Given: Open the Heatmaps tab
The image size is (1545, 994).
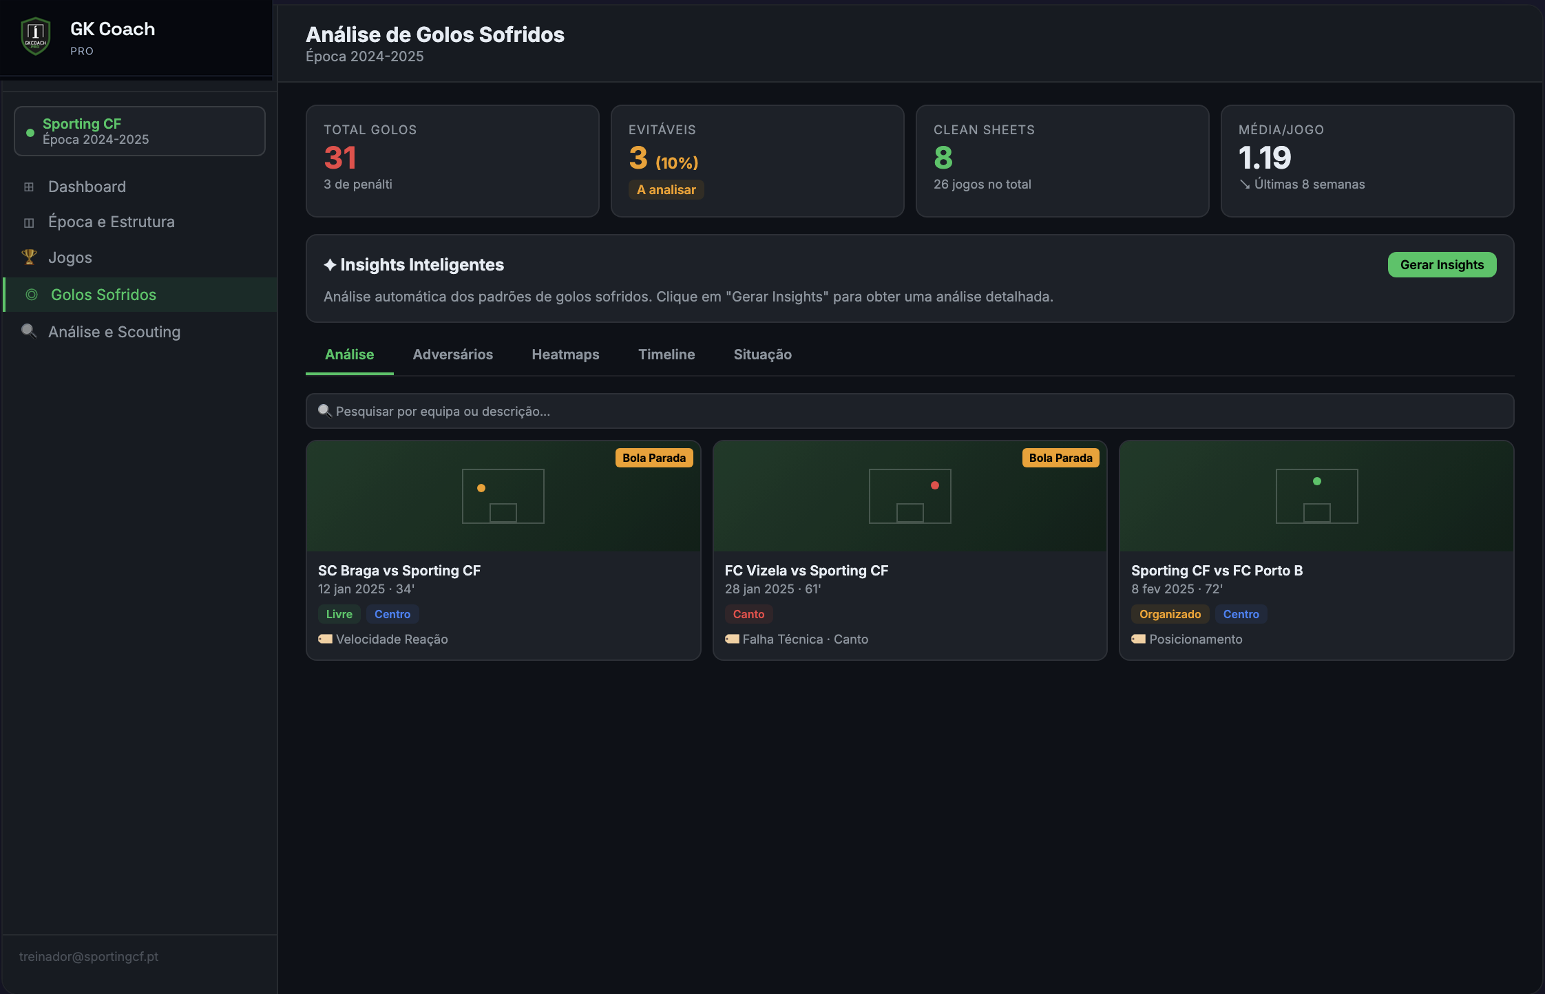Looking at the screenshot, I should (x=565, y=355).
